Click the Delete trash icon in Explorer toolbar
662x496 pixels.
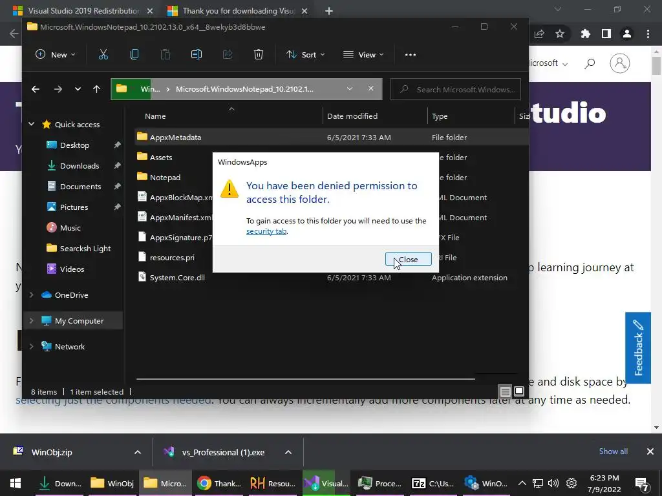click(259, 54)
